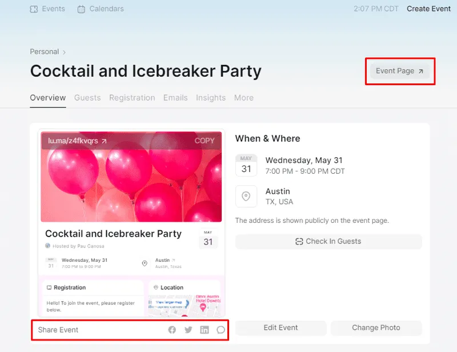
Task: Go to the Emails tab
Action: (175, 98)
